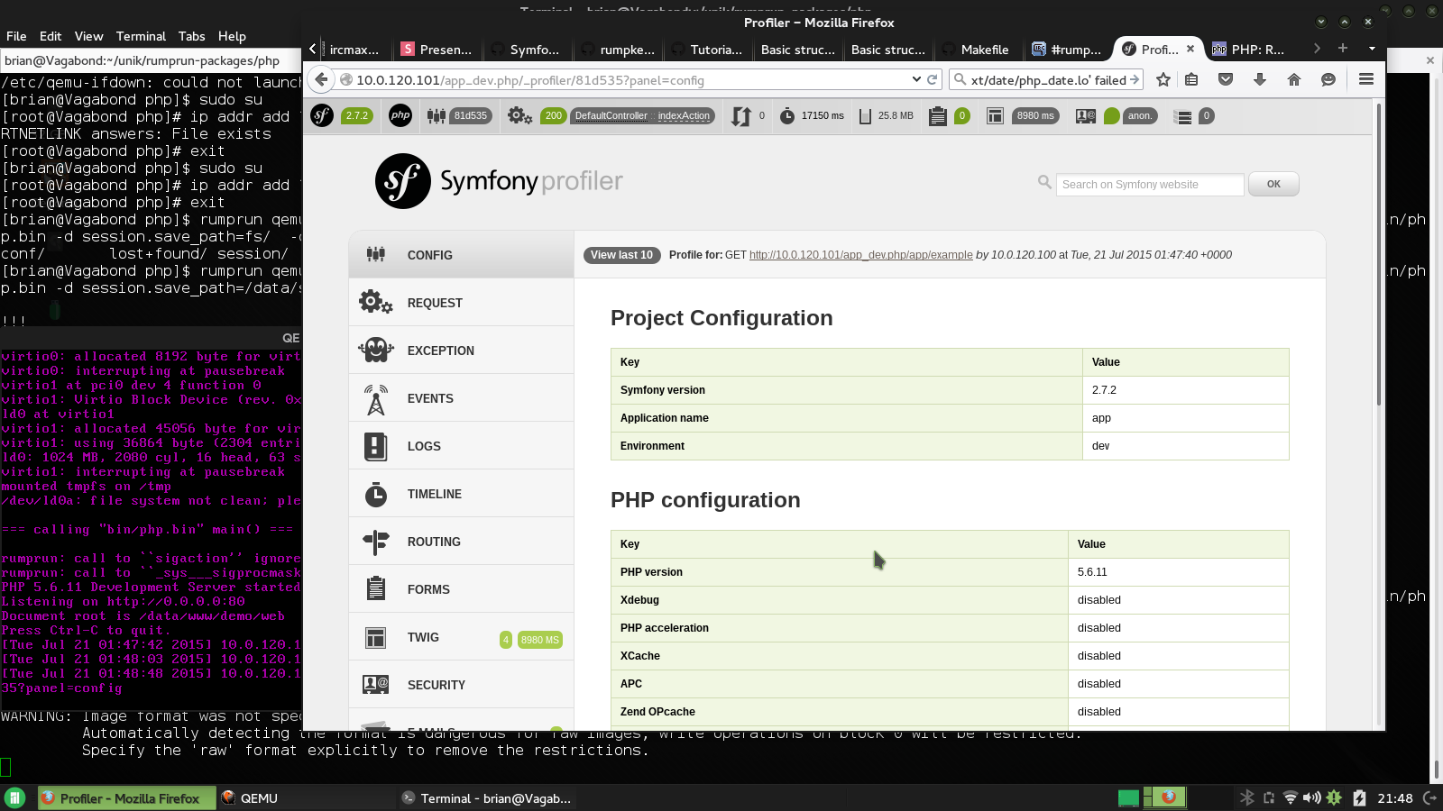Screen dimensions: 1443x811
Task: Reload the page in Firefox
Action: (x=933, y=79)
